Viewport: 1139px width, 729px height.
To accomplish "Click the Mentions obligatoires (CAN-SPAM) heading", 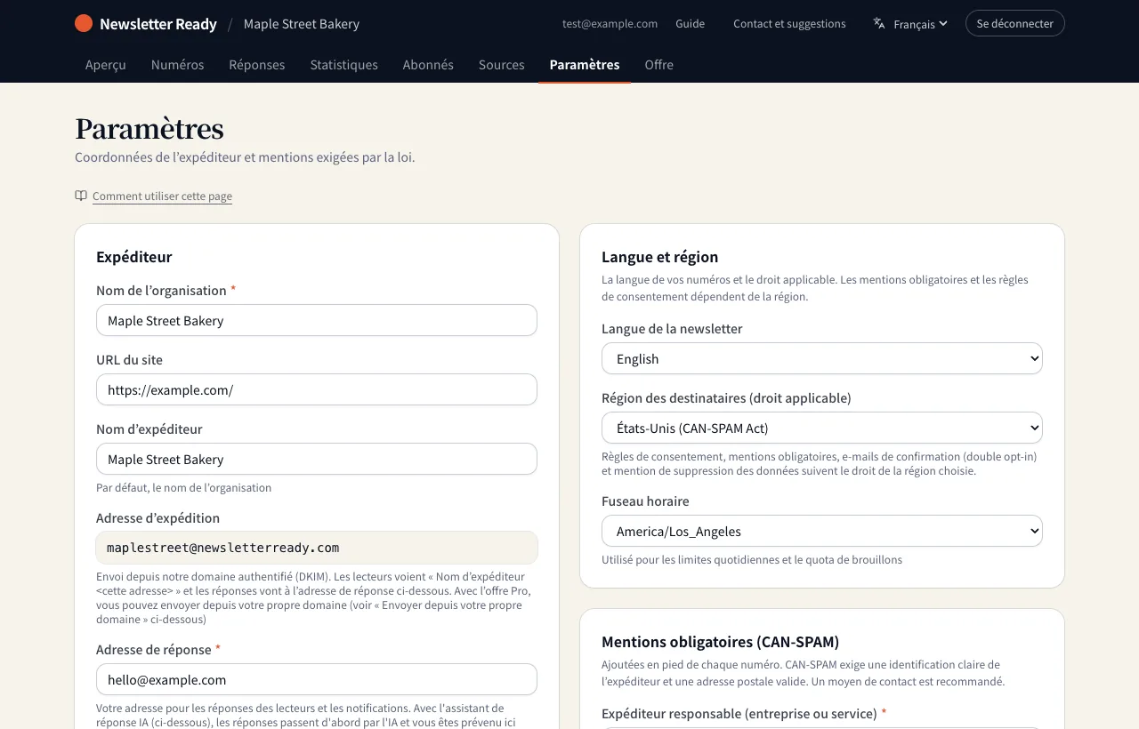I will 721,642.
